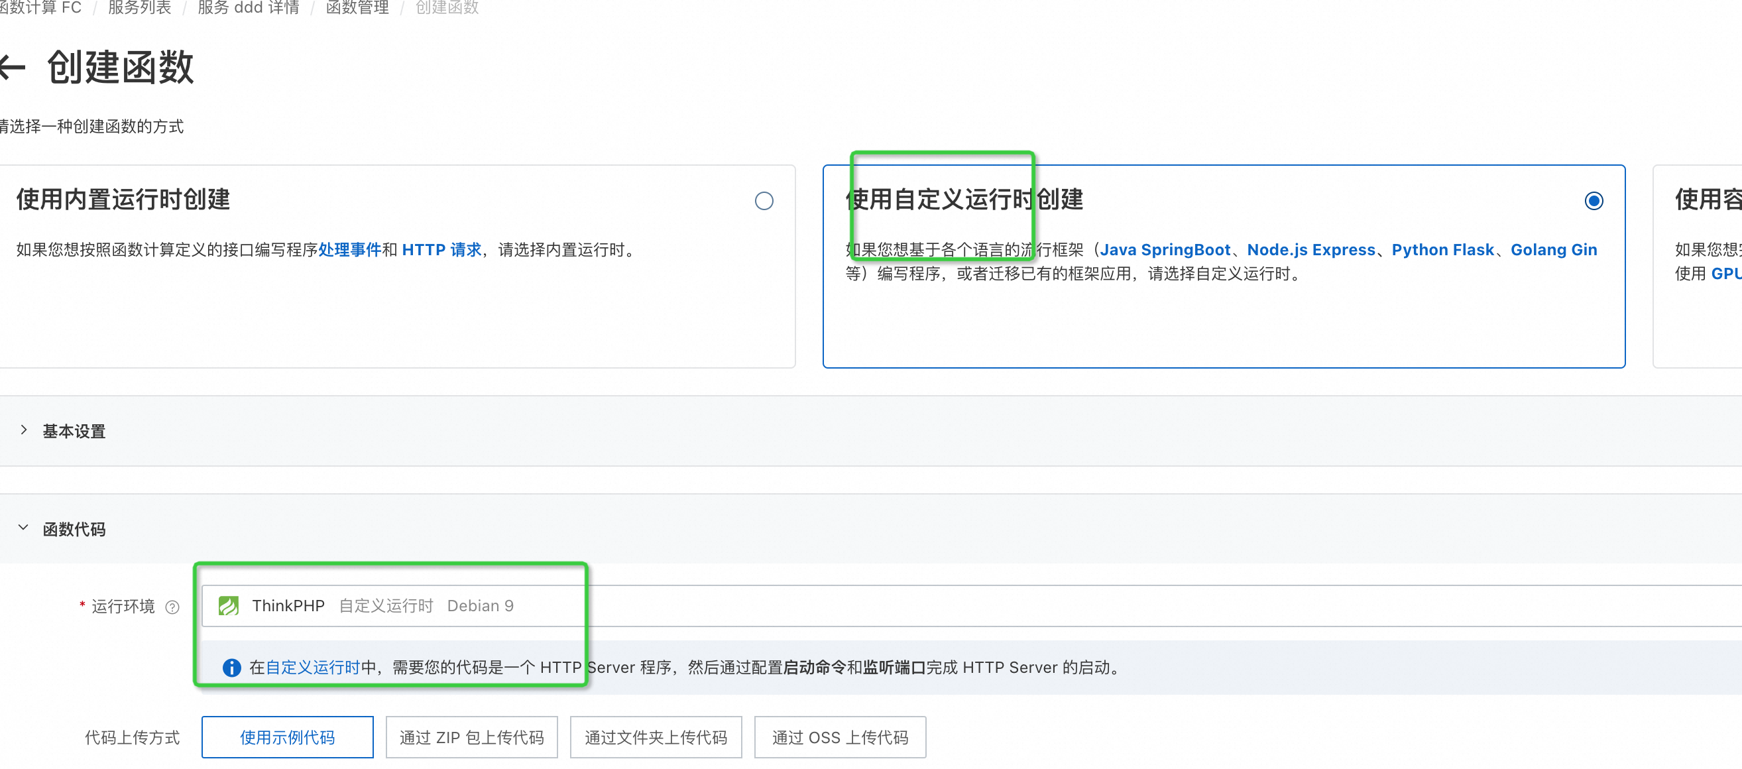Select 通过 OSS 上传代码 option
The image size is (1742, 769).
[840, 737]
